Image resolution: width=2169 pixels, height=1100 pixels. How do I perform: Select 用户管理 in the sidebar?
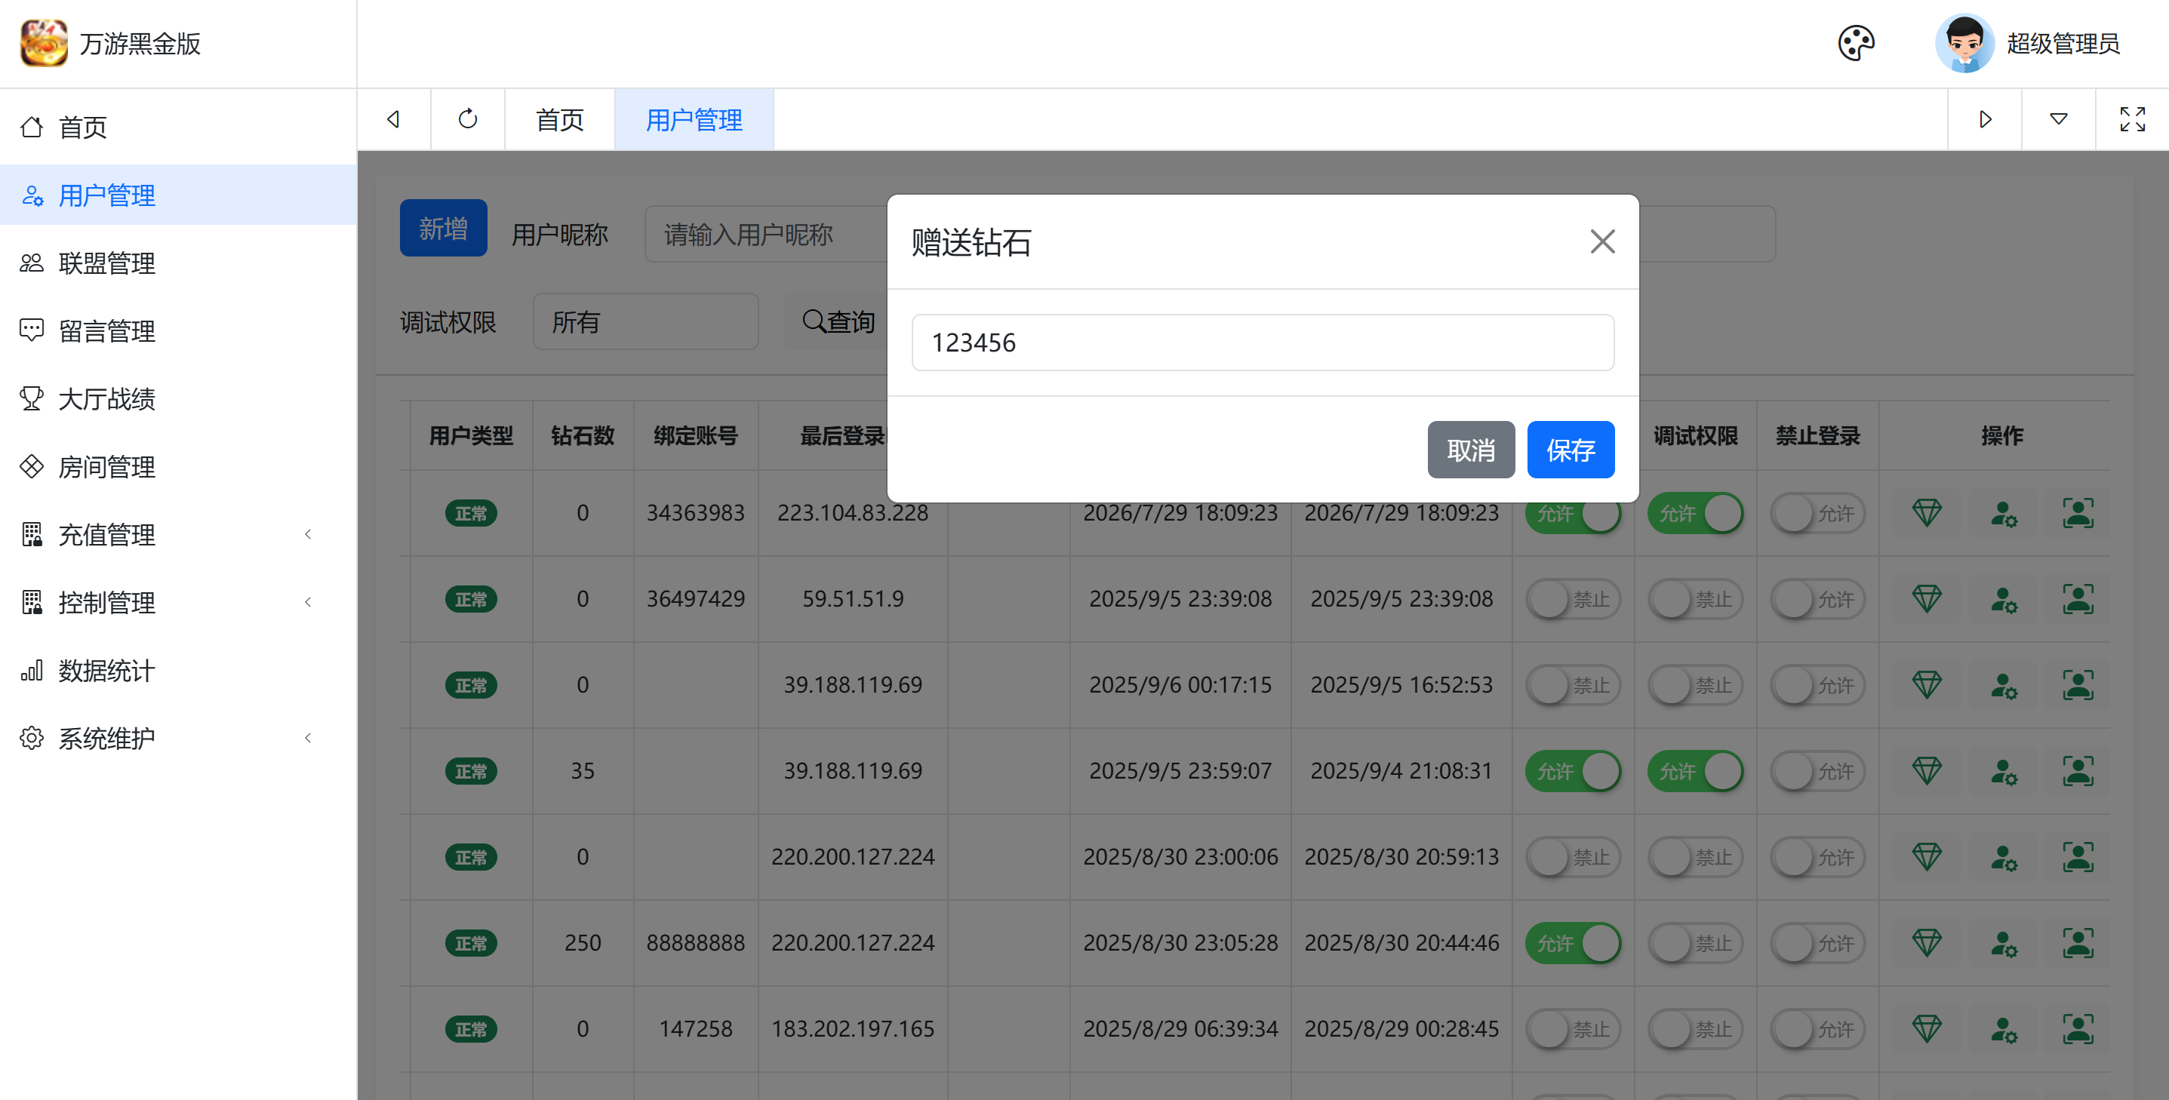177,195
